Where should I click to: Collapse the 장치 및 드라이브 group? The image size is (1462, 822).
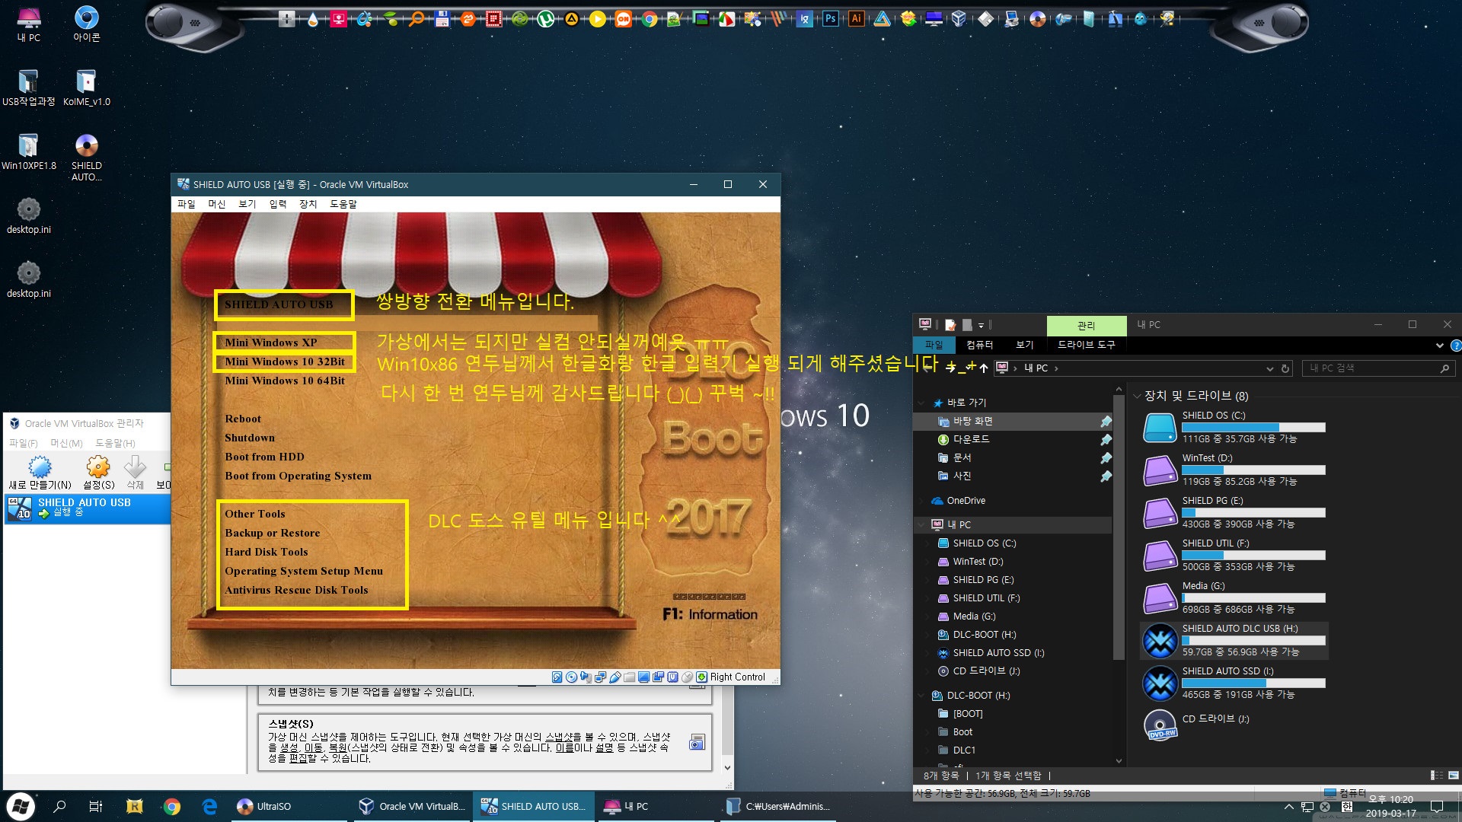point(1137,396)
